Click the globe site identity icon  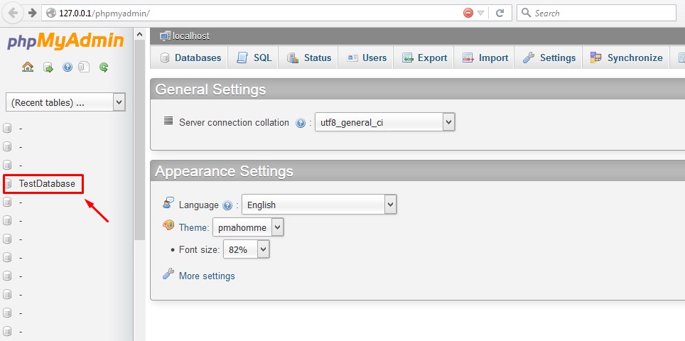(x=51, y=13)
